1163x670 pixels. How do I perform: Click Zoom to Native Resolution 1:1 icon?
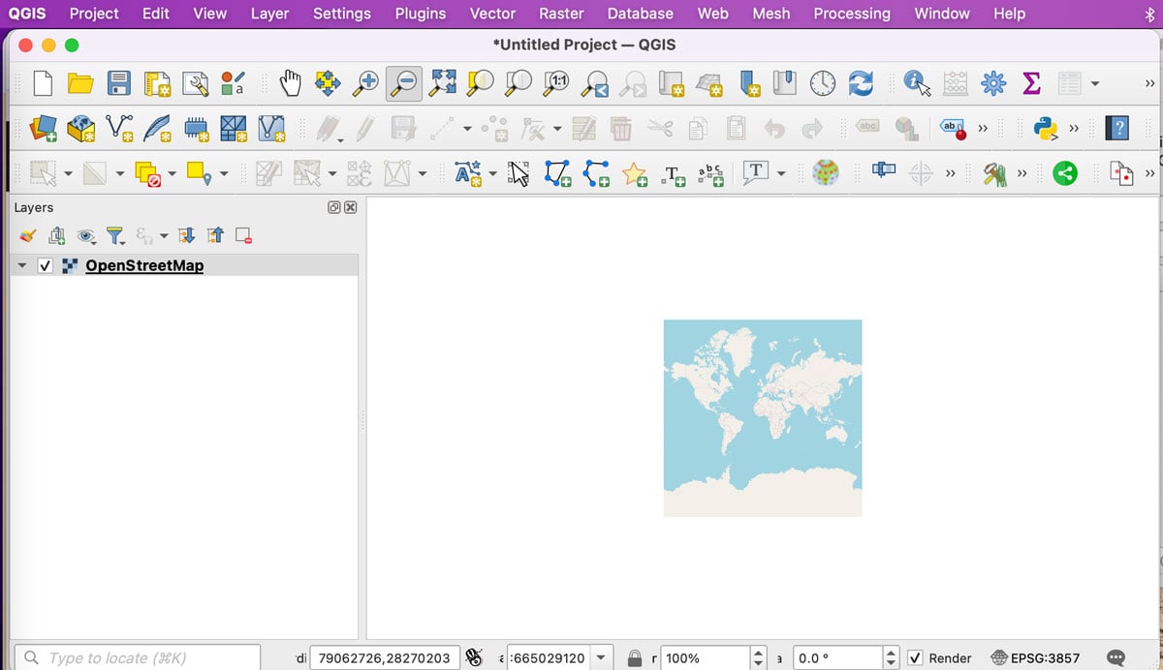point(555,83)
